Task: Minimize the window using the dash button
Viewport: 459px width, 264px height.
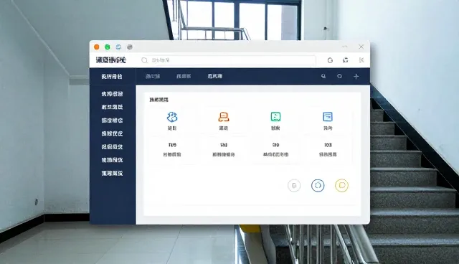Action: coord(345,47)
